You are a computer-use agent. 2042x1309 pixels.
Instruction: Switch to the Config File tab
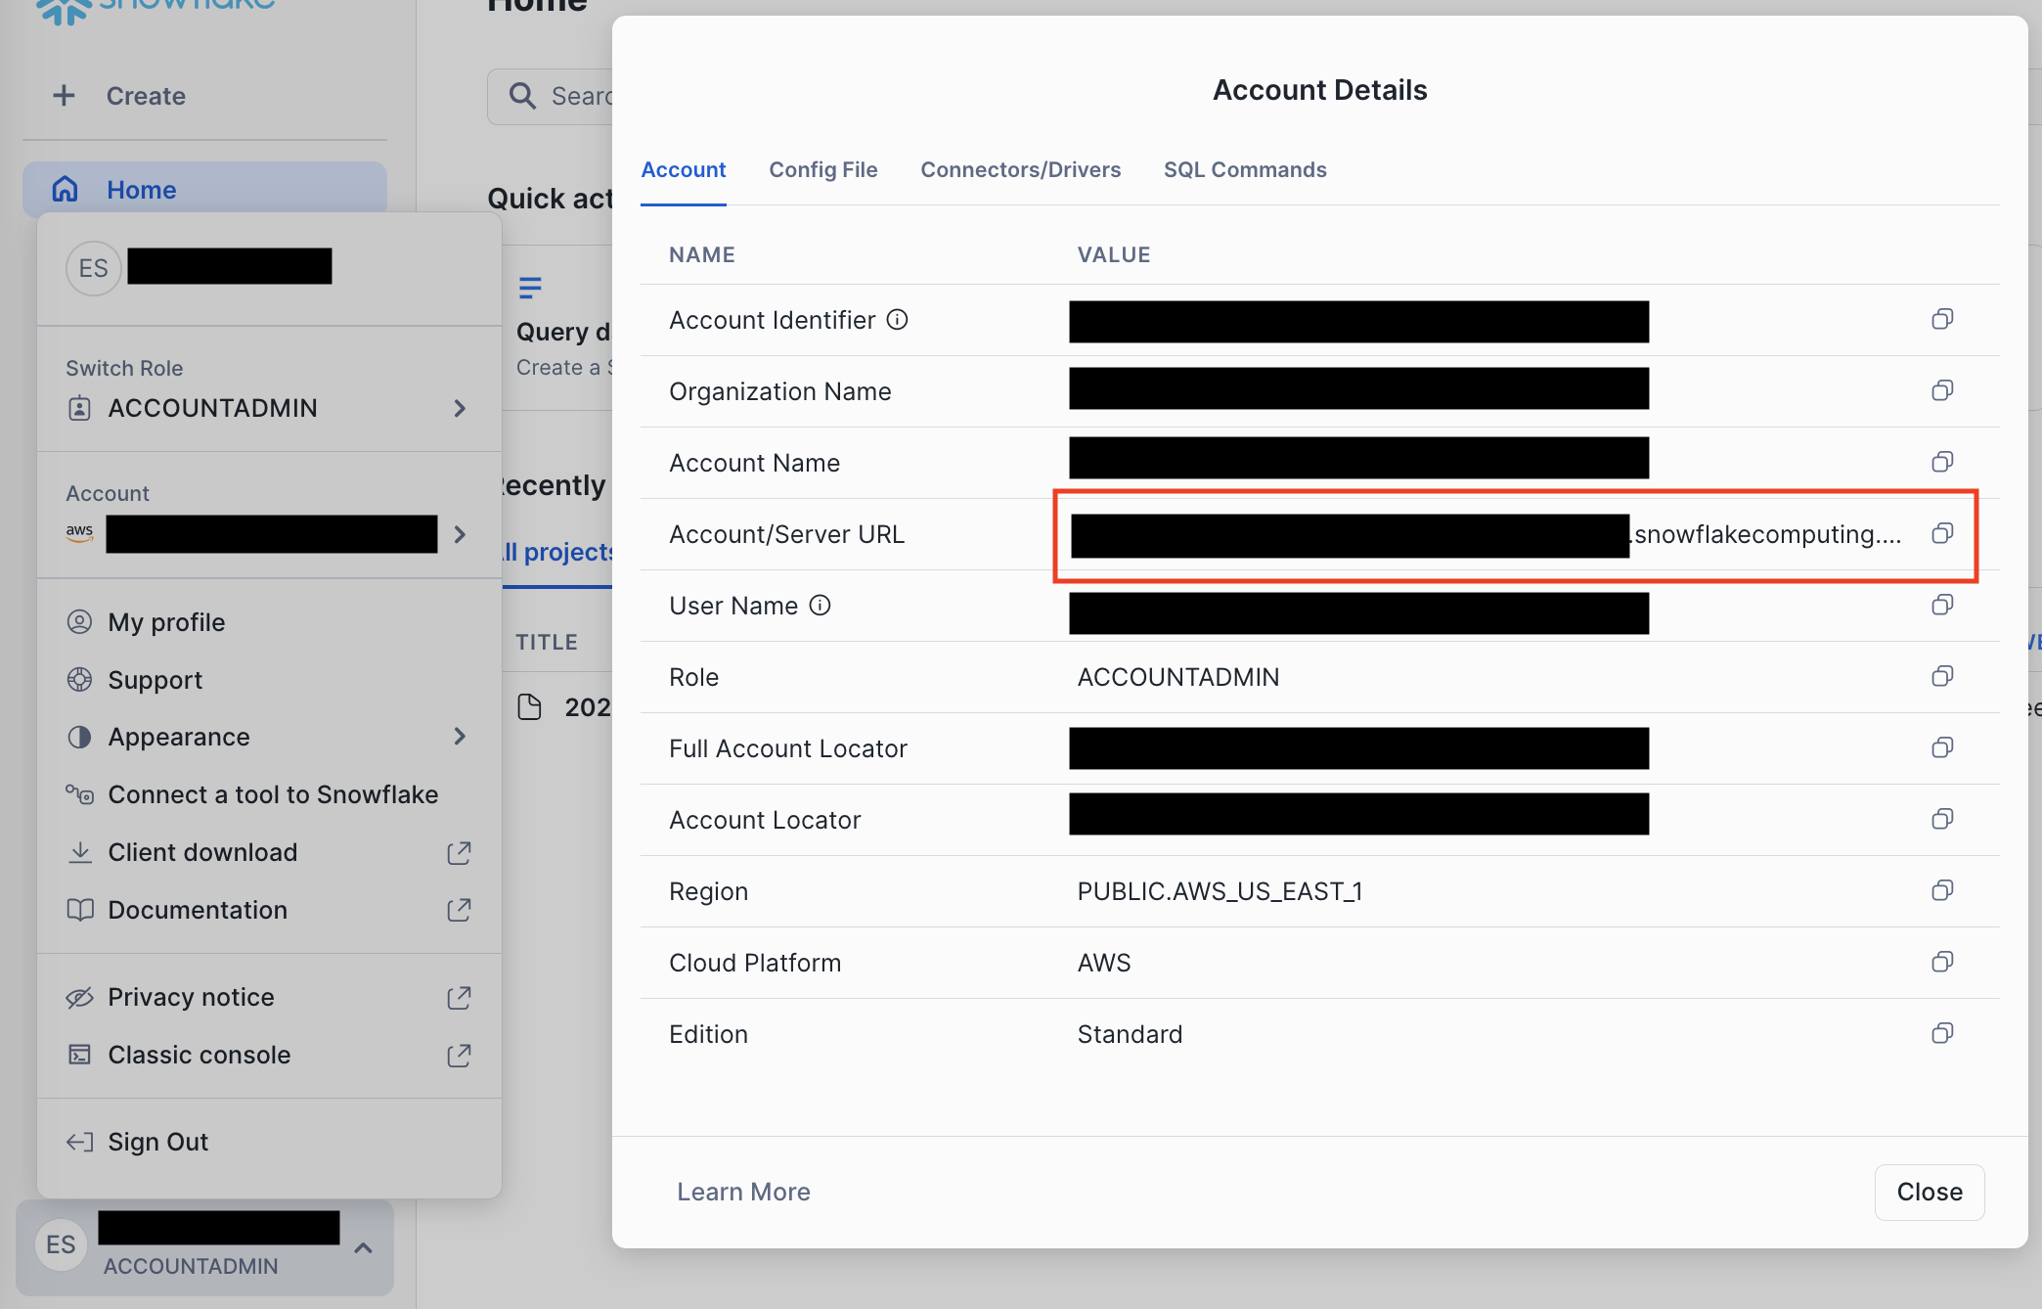pyautogui.click(x=823, y=169)
